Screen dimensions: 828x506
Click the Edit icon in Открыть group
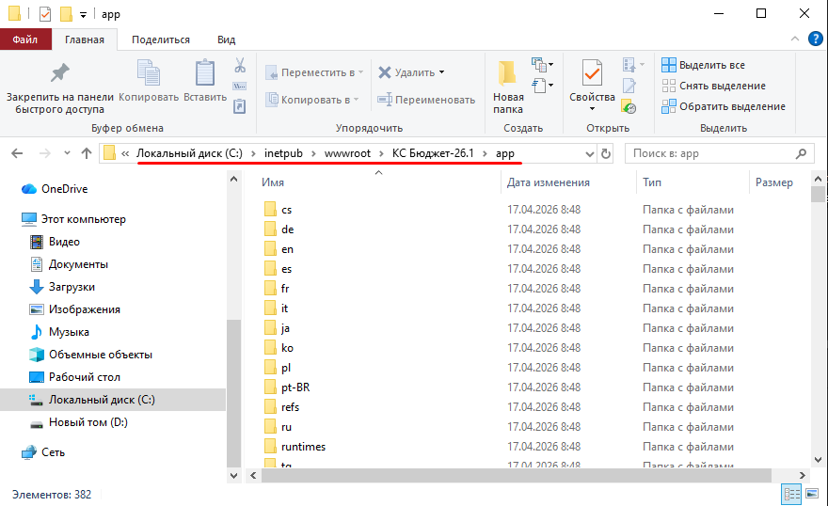pos(629,86)
